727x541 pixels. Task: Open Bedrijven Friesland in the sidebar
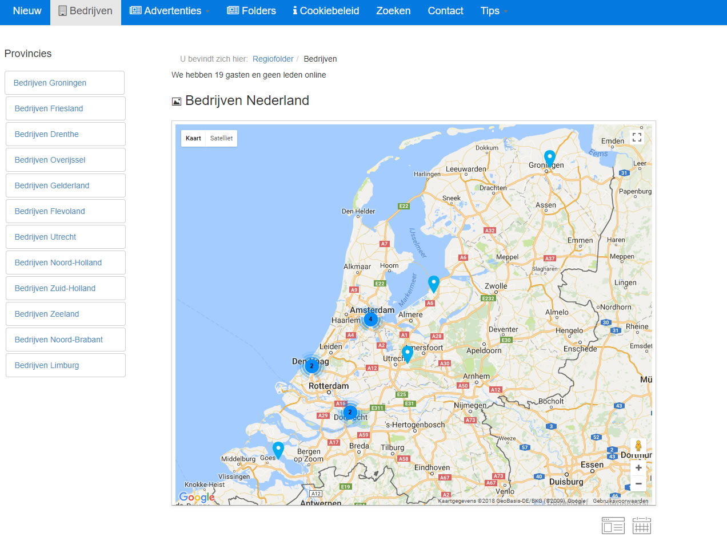click(49, 108)
